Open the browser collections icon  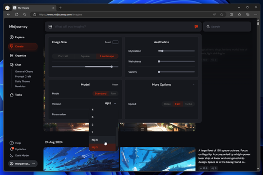(x=247, y=15)
